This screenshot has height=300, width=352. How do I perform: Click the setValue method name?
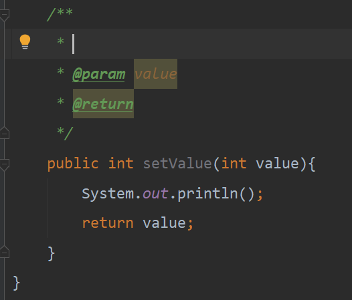tap(177, 164)
